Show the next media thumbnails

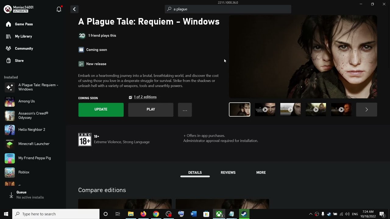(367, 109)
